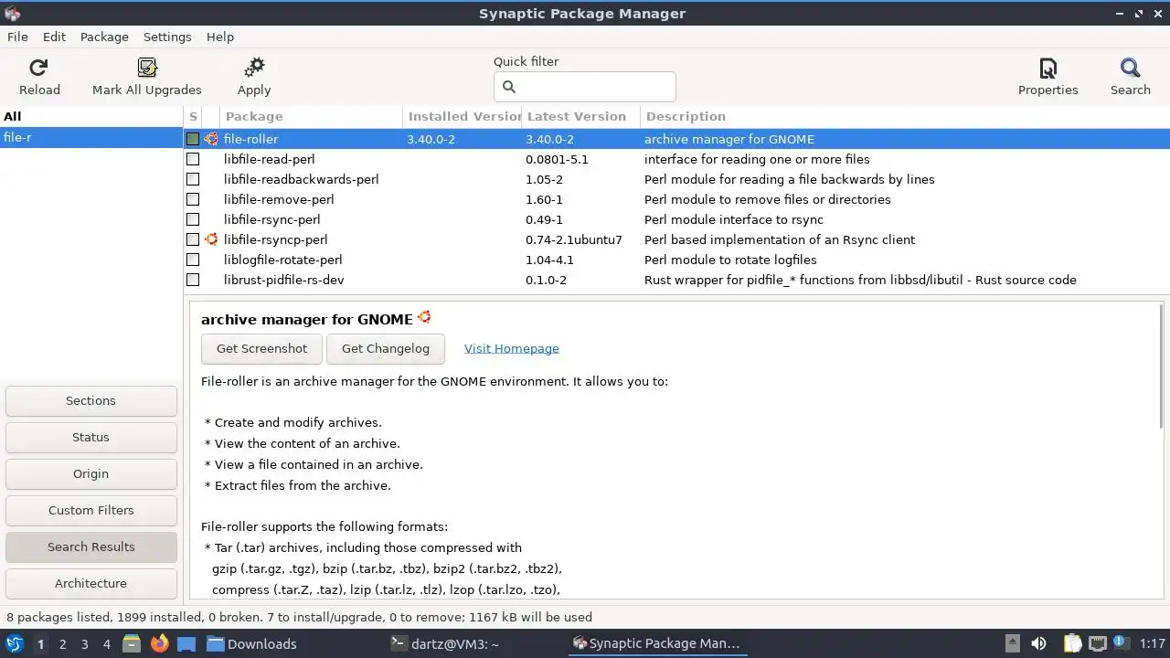1170x658 pixels.
Task: Show the Origin filter pane
Action: 90,473
